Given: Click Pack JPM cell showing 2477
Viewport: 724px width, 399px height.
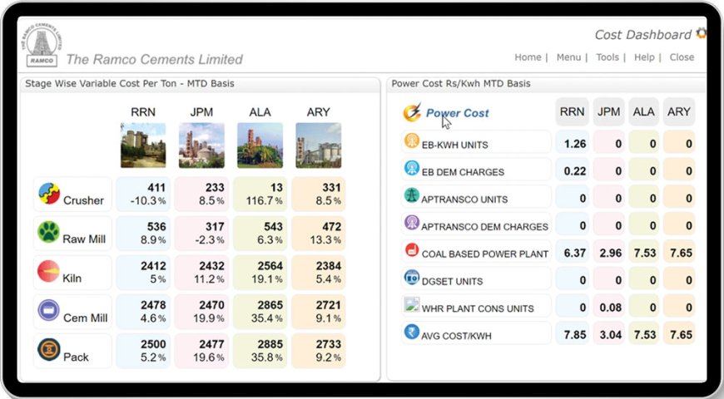Looking at the screenshot, I should [201, 351].
